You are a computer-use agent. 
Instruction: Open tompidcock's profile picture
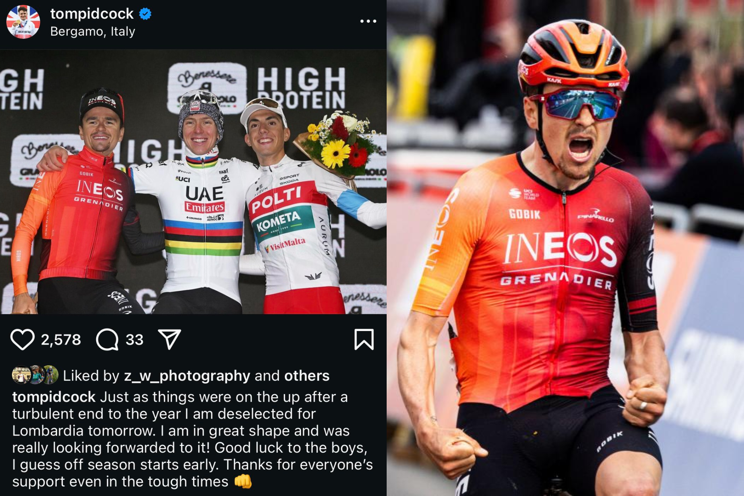[23, 22]
